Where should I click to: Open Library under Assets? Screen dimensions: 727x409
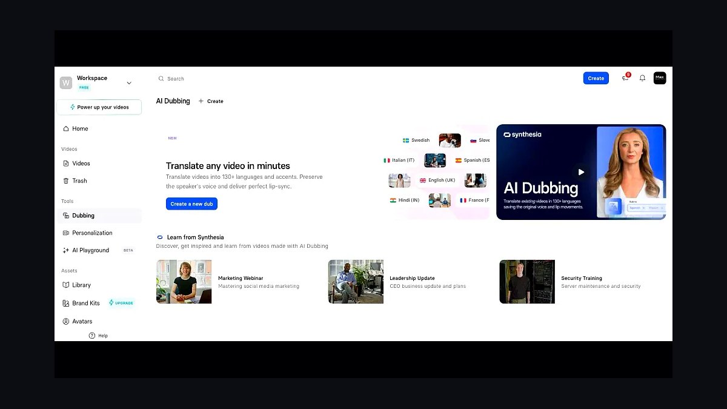pos(99,285)
